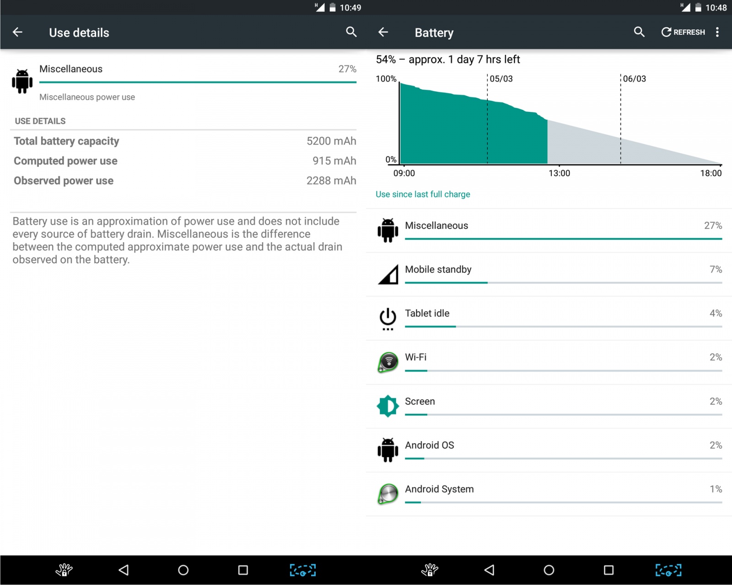732x585 pixels.
Task: Open Recents square under Battery screen
Action: [608, 570]
